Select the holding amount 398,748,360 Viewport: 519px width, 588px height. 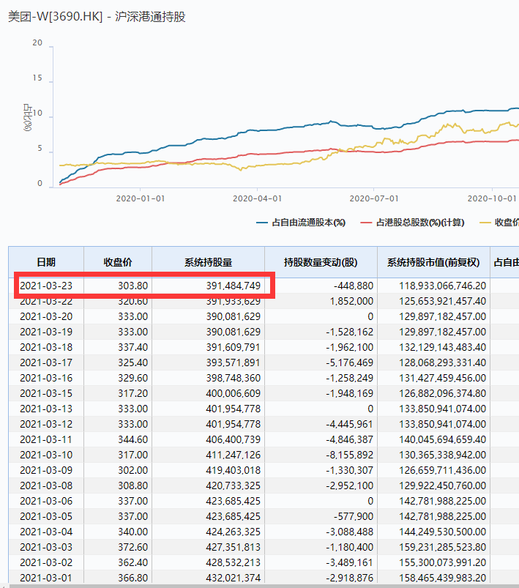pos(234,378)
